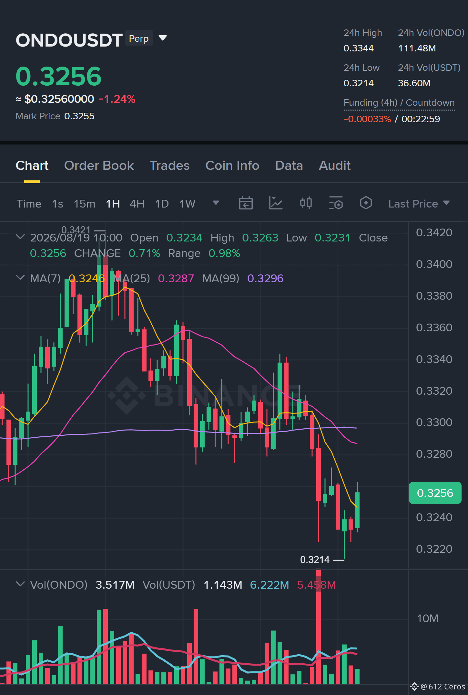Collapse the MA indicator legend
This screenshot has width=468, height=695.
click(x=20, y=278)
